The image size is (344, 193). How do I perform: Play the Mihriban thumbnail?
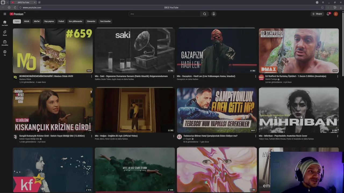point(299,110)
